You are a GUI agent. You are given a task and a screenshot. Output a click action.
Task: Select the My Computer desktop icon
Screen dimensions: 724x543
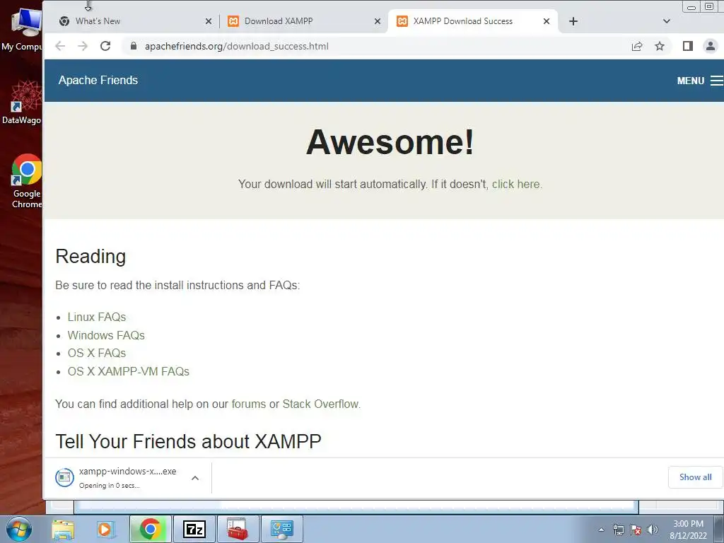click(x=23, y=28)
